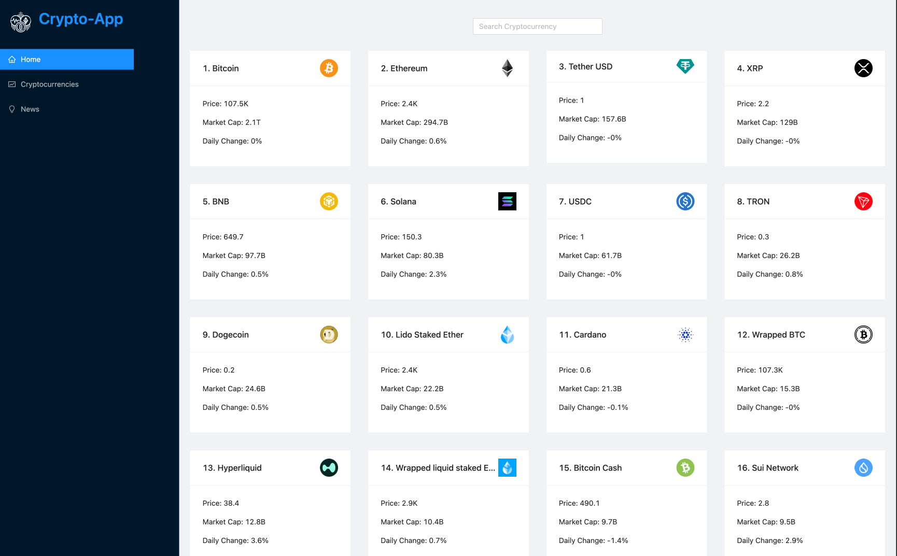Click BNB's Price: 649.7 text
Image resolution: width=897 pixels, height=556 pixels.
pos(223,237)
